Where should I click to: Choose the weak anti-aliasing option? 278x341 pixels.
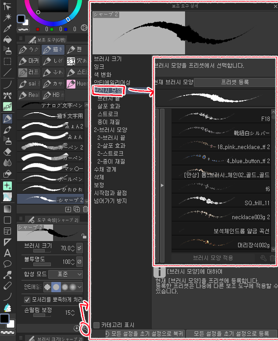point(56,287)
